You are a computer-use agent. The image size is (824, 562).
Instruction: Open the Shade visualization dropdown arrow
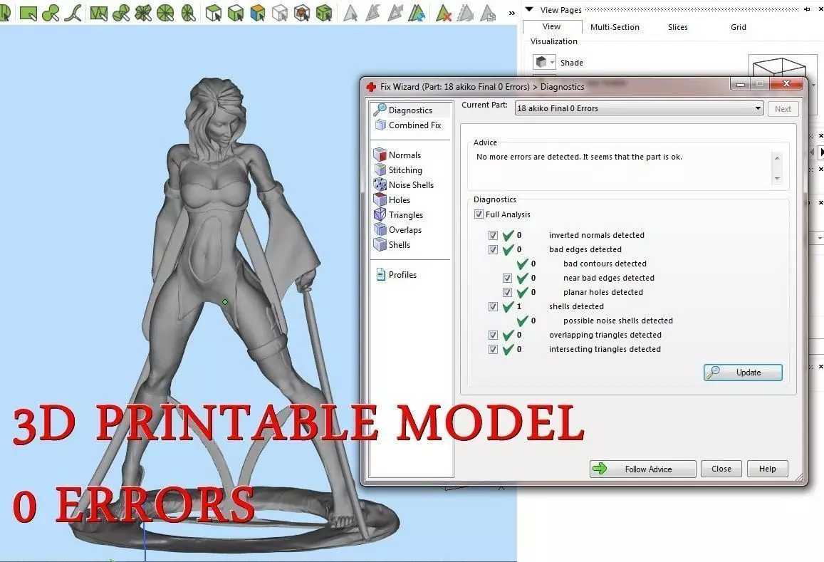tap(553, 63)
